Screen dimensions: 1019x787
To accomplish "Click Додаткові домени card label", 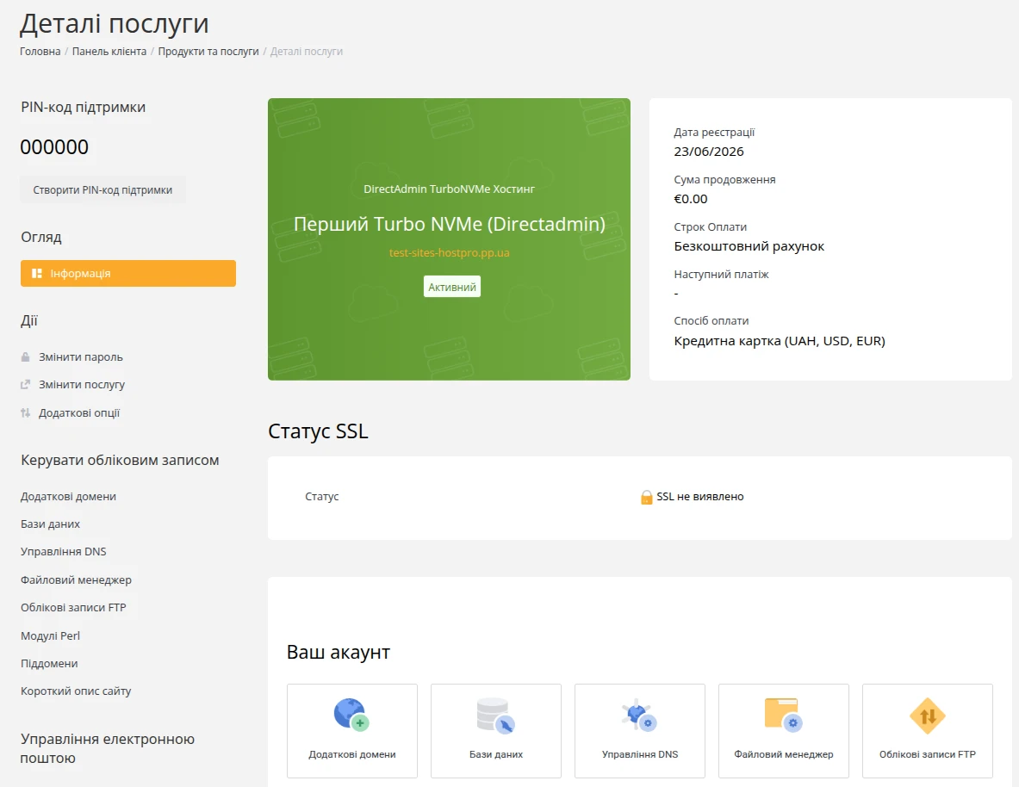I will coord(352,754).
